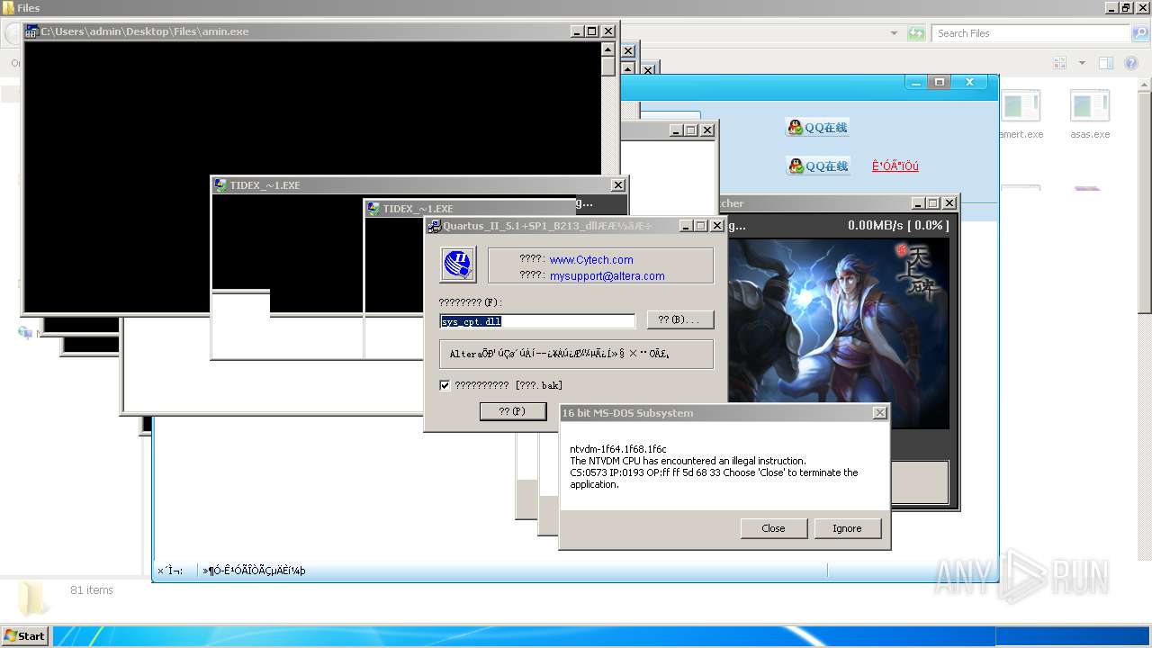Screen dimensions: 1152x648
Task: Minimize the launcher window
Action: 918,203
